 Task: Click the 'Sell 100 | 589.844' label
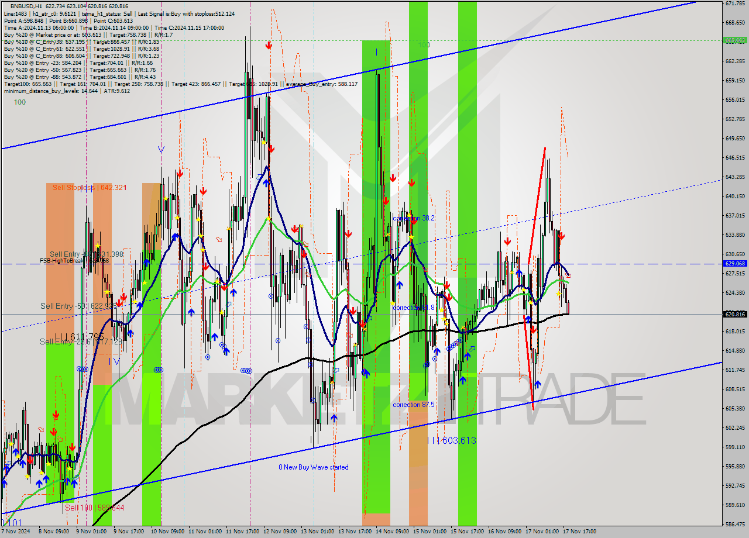95,508
